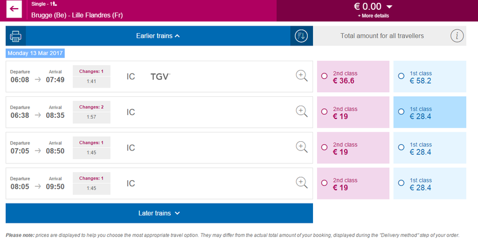The image size is (478, 245).
Task: Open the €0.00 price dropdown
Action: click(373, 7)
